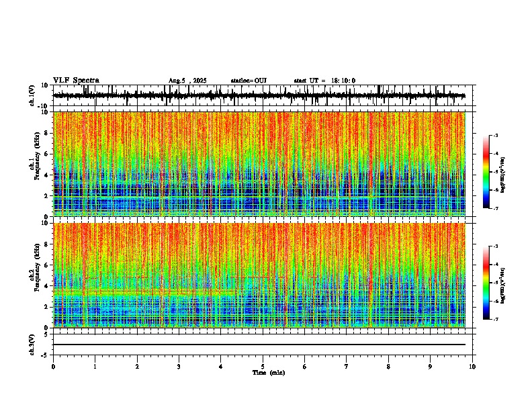Click the "ch.1(V)" waveform axis label

tap(32, 95)
